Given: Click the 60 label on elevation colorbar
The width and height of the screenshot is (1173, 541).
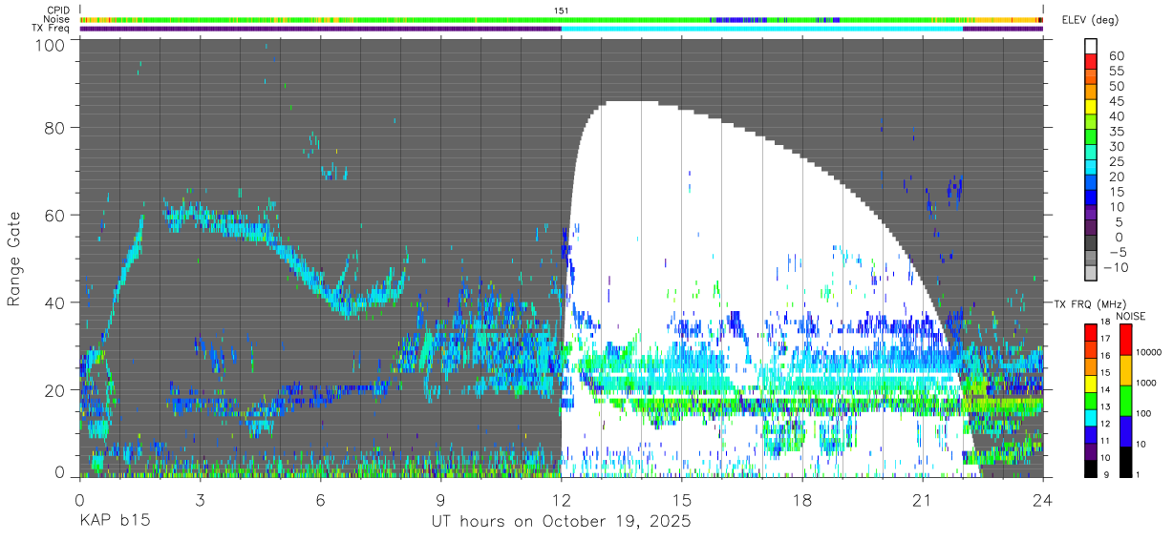Looking at the screenshot, I should 1116,55.
